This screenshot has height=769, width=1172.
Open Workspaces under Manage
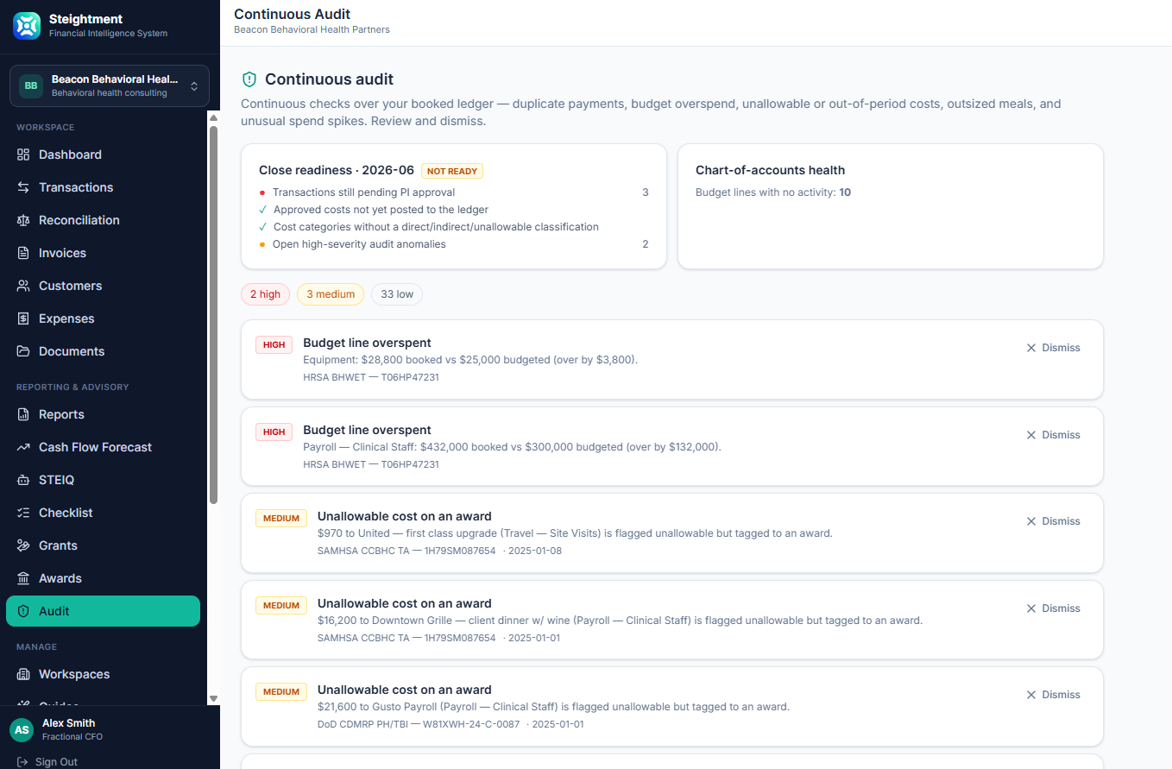point(103,674)
